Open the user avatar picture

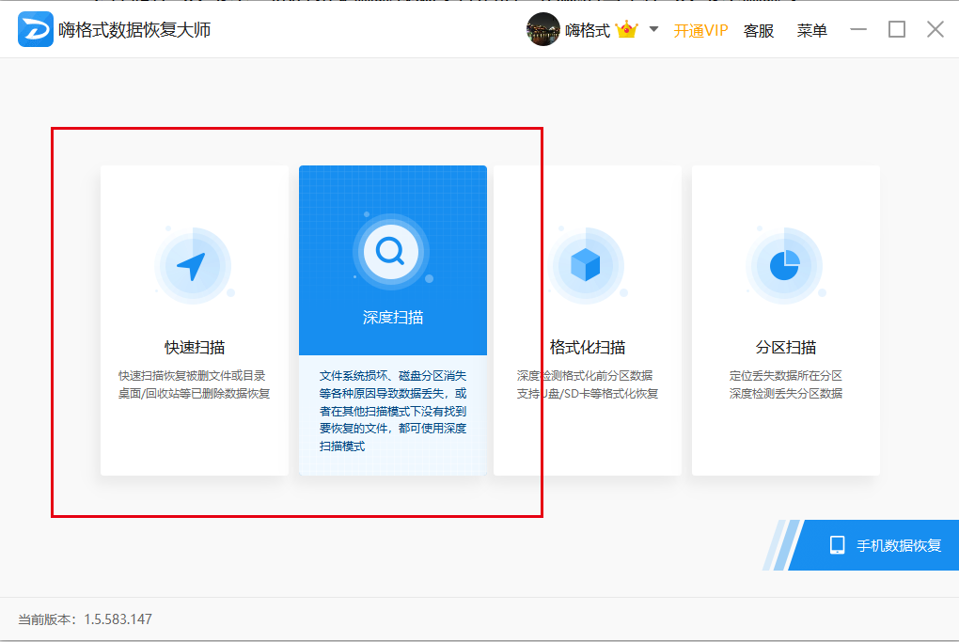[543, 29]
